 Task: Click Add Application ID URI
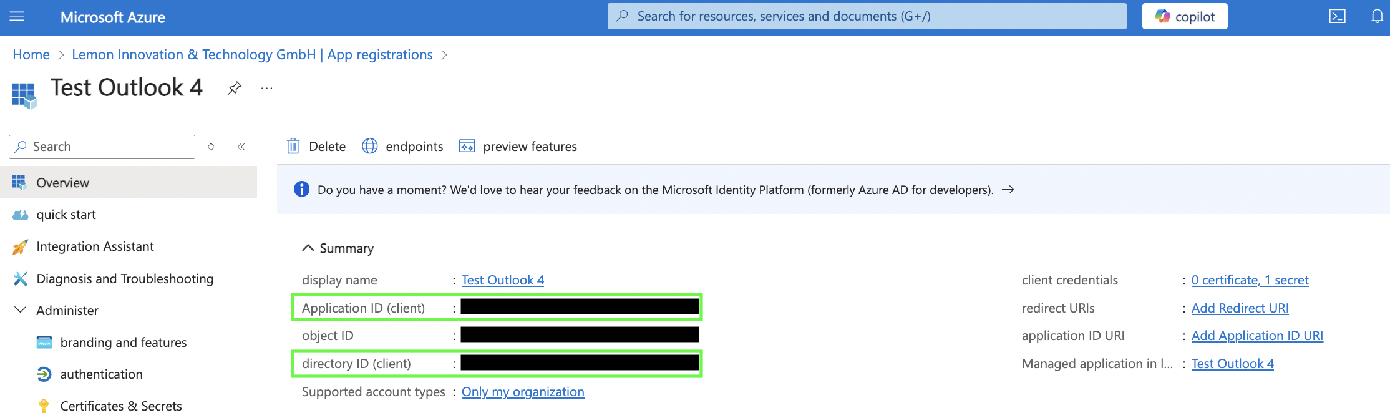pyautogui.click(x=1257, y=336)
